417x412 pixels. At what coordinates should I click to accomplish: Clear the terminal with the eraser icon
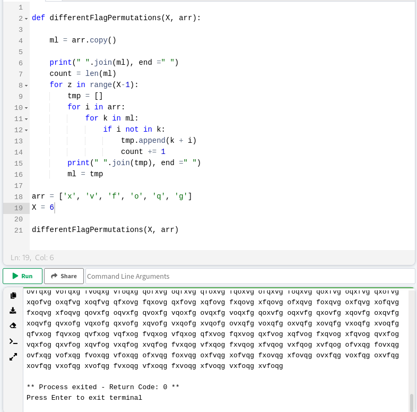(13, 325)
